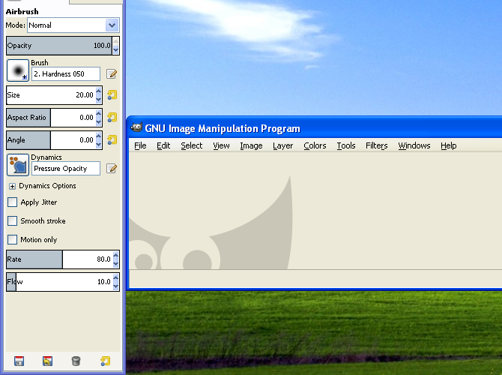The width and height of the screenshot is (502, 375).
Task: Increase Angle value with up arrow
Action: pos(99,136)
